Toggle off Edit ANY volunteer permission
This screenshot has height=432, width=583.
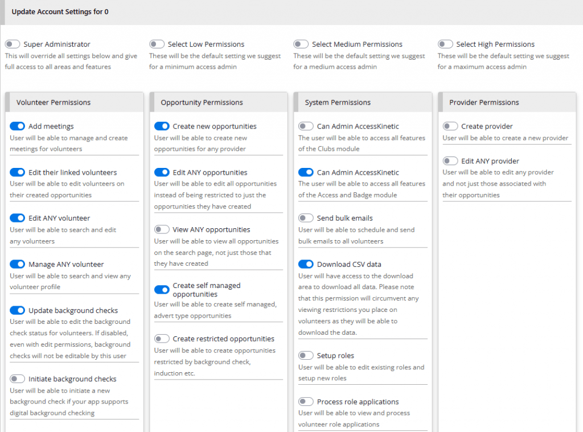tap(18, 218)
